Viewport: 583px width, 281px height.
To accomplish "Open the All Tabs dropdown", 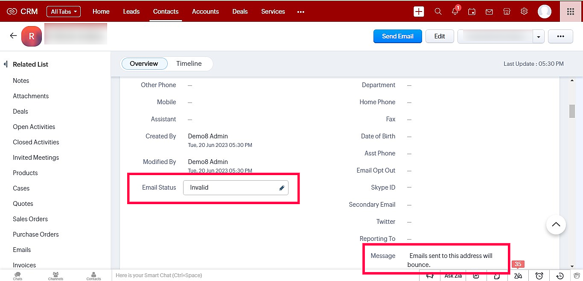I will point(63,12).
